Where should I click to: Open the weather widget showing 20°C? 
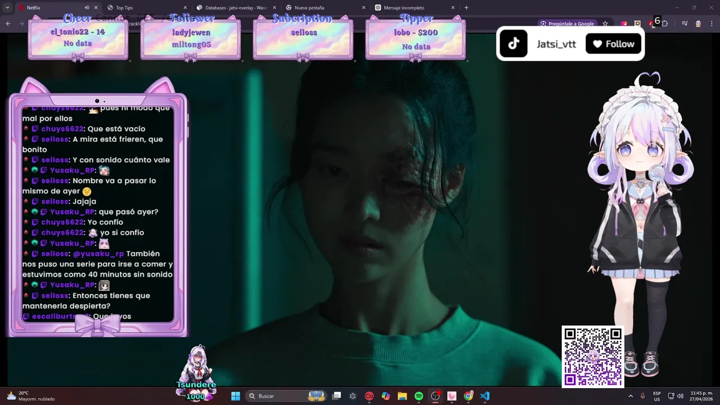(31, 396)
